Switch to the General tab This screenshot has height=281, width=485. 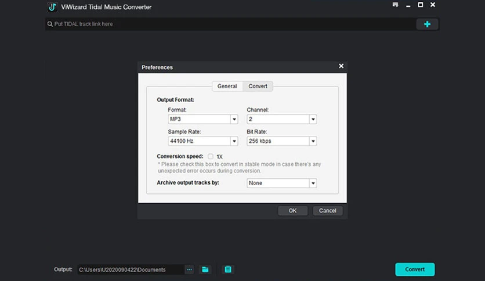227,87
